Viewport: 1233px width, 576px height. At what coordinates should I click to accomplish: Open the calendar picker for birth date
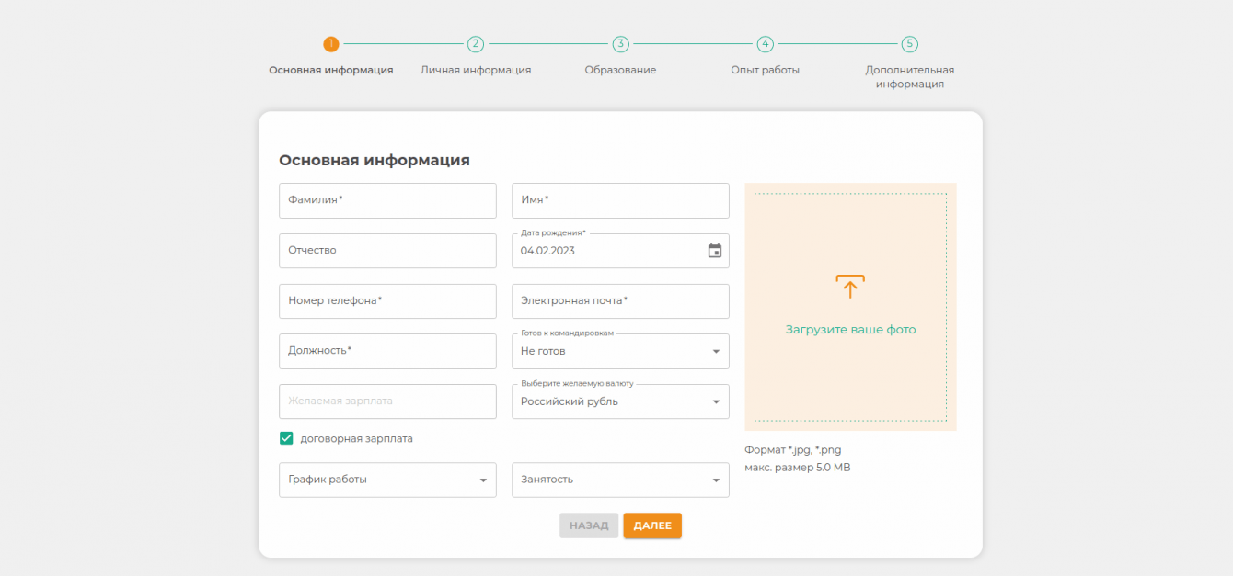click(715, 251)
